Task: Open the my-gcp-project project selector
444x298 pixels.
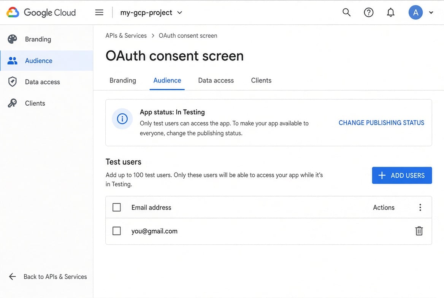Action: [151, 13]
